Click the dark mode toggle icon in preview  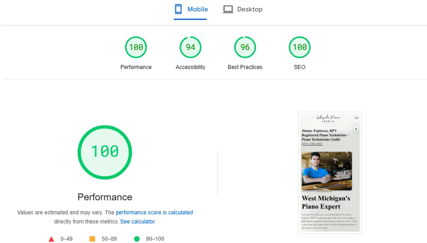pyautogui.click(x=356, y=129)
